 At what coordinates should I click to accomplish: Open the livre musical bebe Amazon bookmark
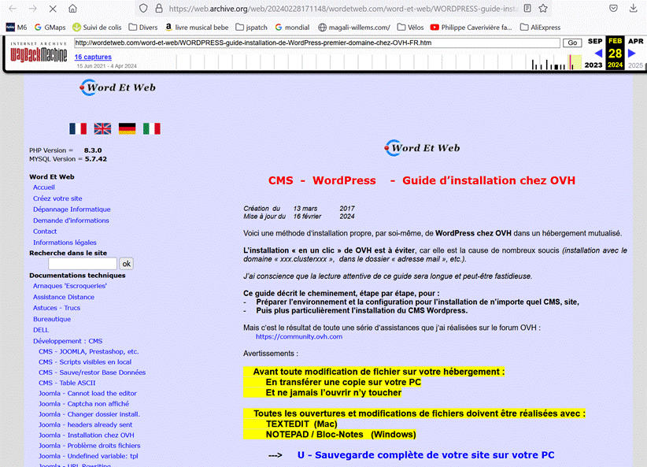197,28
